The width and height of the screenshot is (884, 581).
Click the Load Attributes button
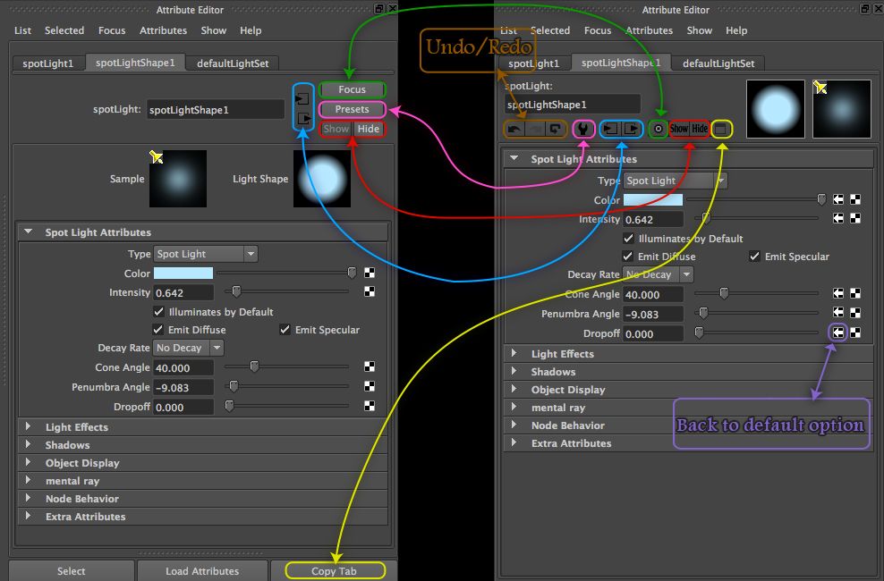pyautogui.click(x=202, y=571)
